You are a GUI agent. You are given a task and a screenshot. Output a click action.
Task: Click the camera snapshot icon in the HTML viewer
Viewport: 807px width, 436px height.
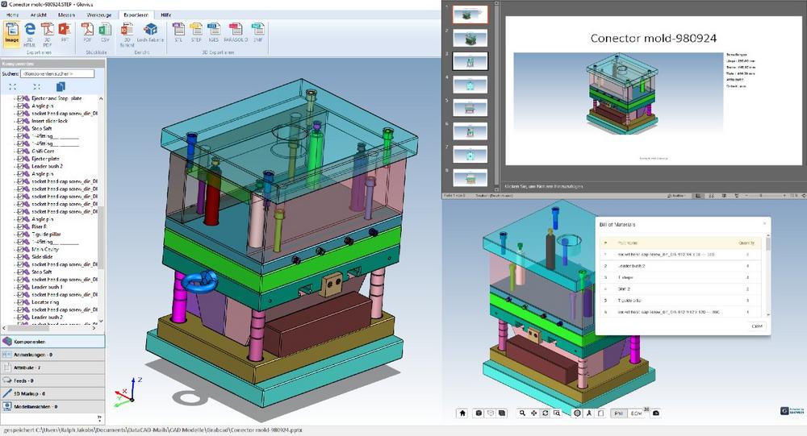[x=655, y=413]
